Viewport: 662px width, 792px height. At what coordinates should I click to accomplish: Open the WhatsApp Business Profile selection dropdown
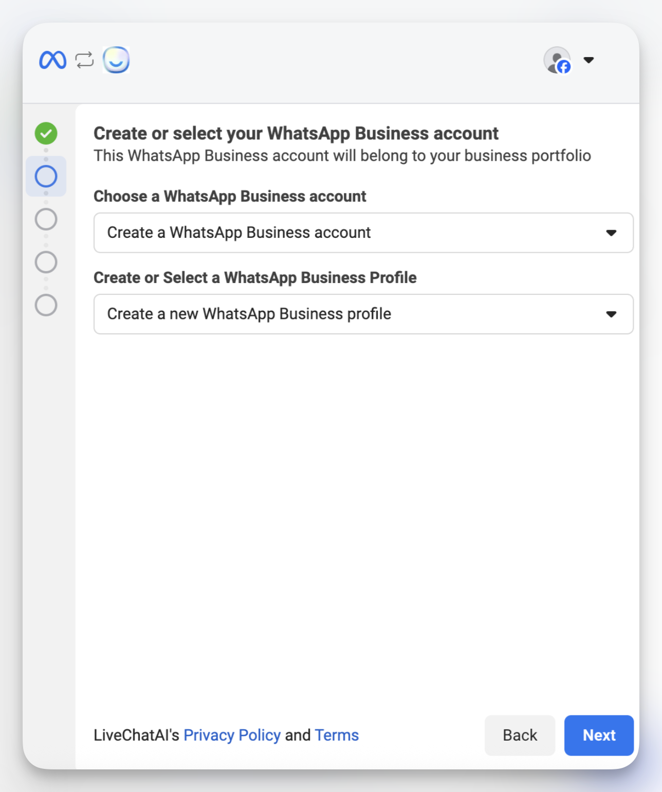pos(363,314)
